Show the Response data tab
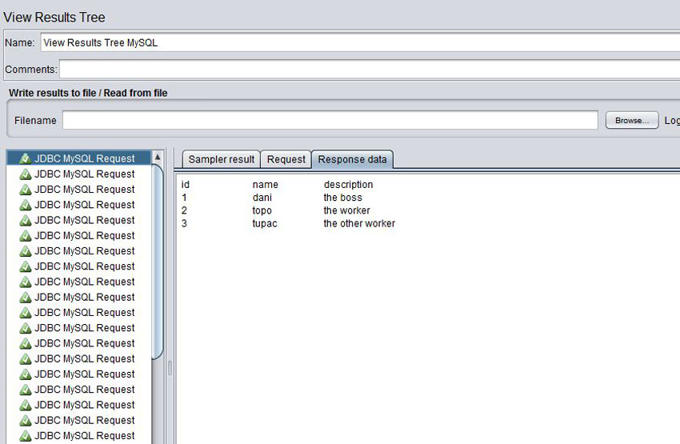The width and height of the screenshot is (680, 444). [352, 159]
